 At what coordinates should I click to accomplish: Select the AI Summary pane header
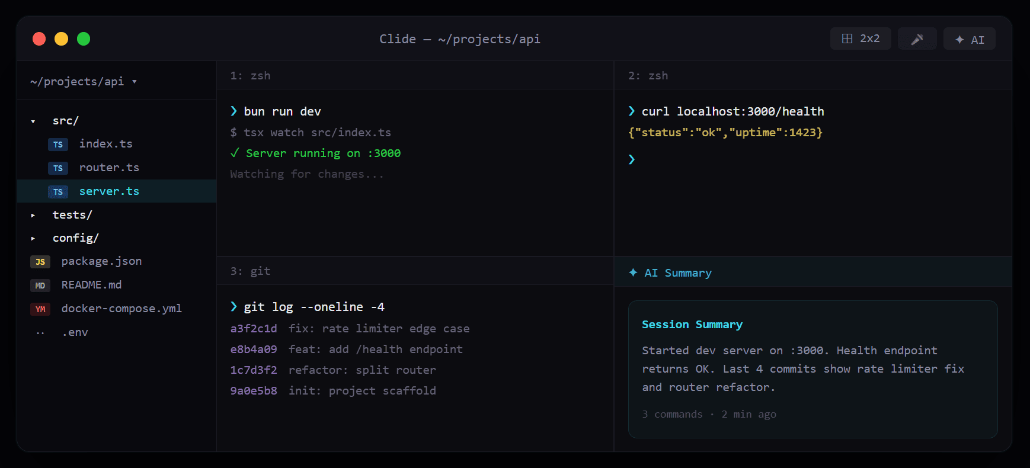[813, 273]
